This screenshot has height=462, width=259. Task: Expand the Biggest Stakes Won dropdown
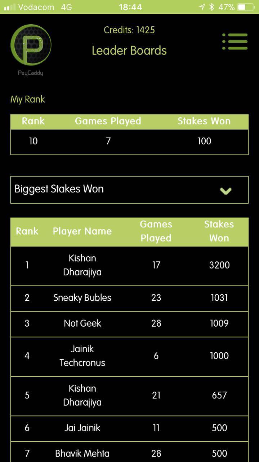[129, 189]
